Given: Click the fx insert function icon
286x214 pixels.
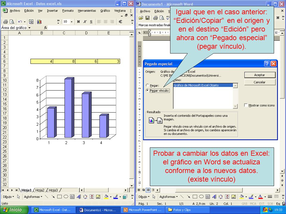Looking at the screenshot, I should (45, 28).
